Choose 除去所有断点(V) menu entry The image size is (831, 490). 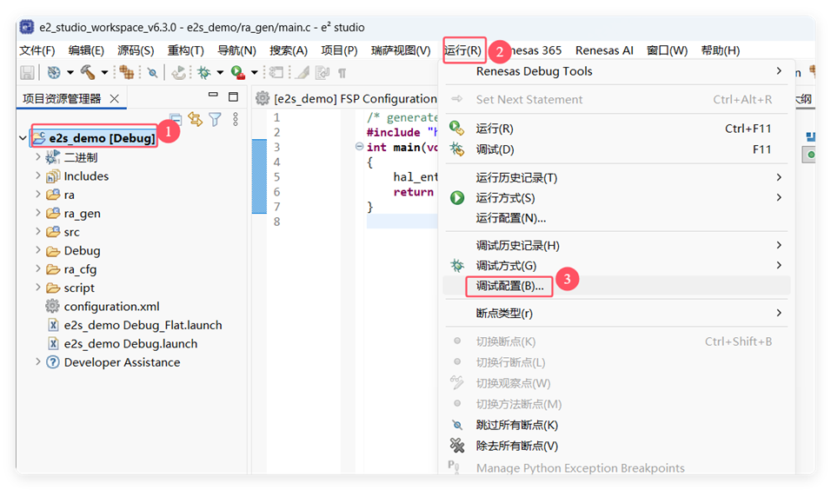click(616, 446)
